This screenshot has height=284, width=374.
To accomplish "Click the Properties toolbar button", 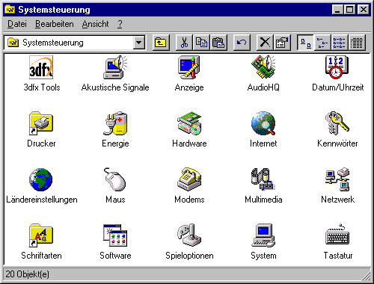I will pyautogui.click(x=282, y=43).
